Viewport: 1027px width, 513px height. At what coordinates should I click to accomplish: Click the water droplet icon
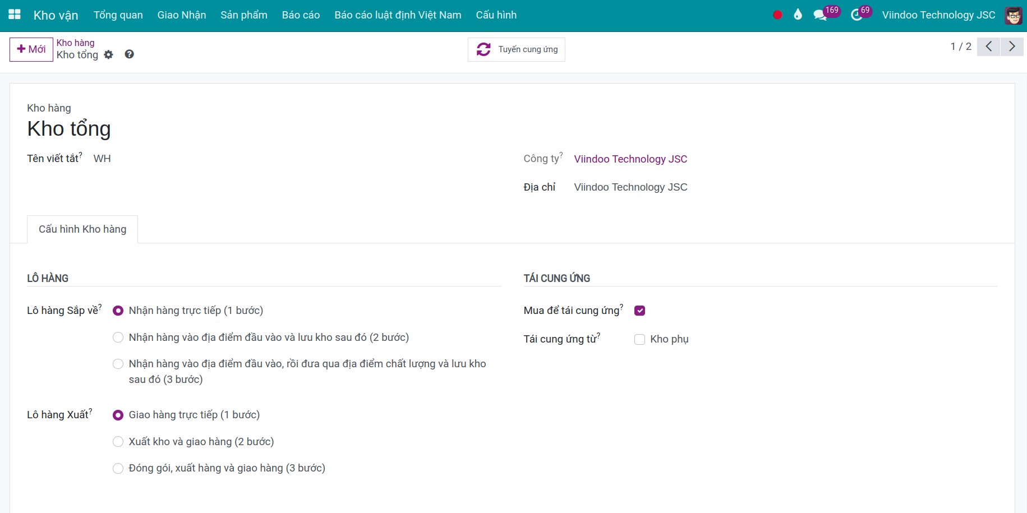click(x=798, y=15)
